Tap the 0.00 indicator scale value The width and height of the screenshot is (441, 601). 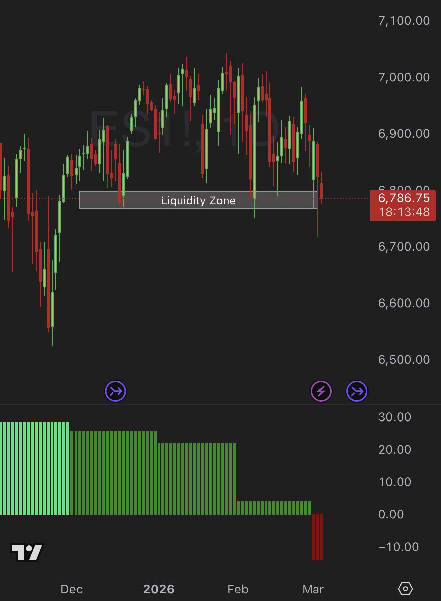click(391, 514)
